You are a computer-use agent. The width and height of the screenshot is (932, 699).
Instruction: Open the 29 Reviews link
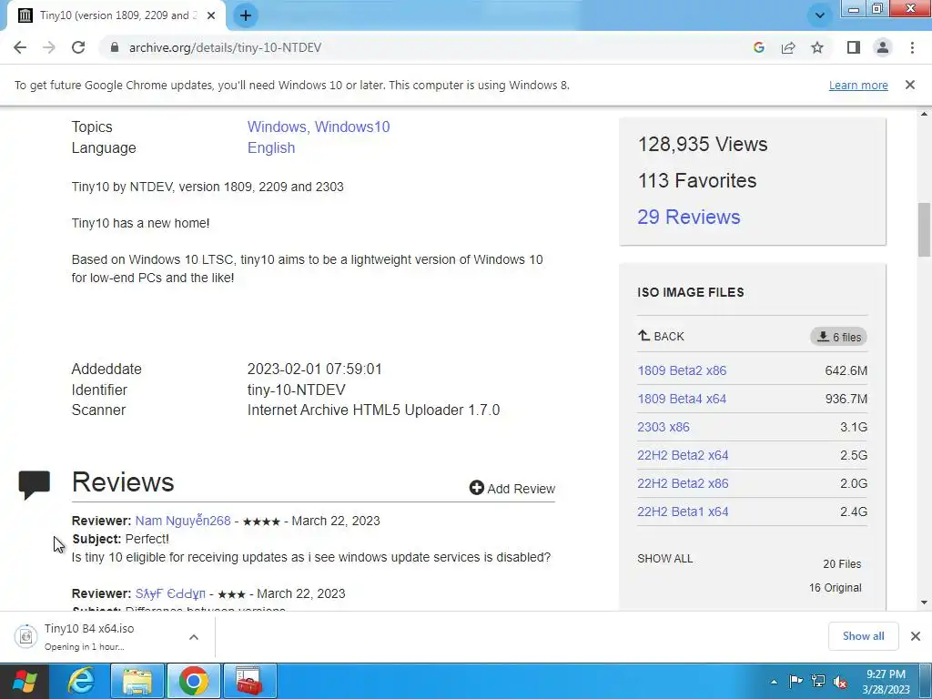(x=689, y=217)
